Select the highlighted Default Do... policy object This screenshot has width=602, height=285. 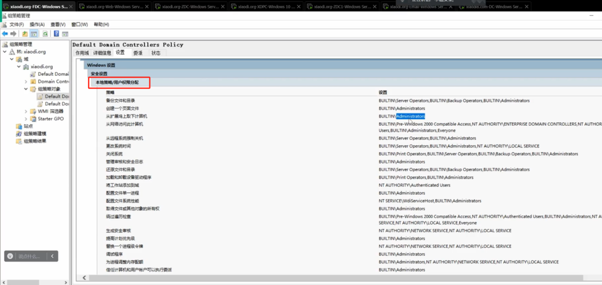pyautogui.click(x=53, y=96)
